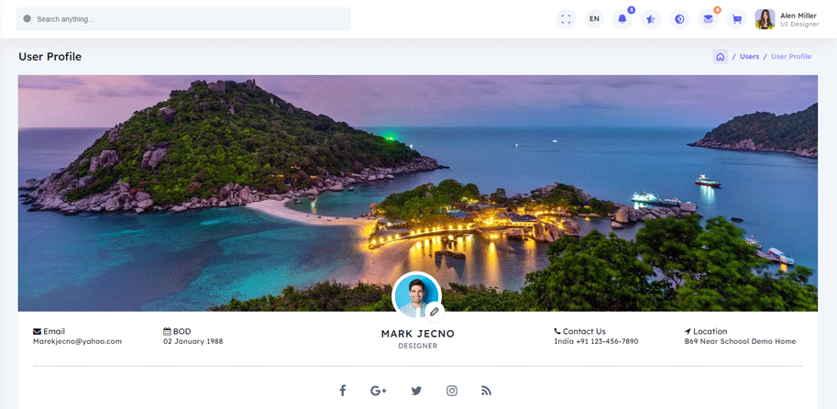Open Alen Miller account menu
The width and height of the screenshot is (837, 409).
pyautogui.click(x=787, y=19)
